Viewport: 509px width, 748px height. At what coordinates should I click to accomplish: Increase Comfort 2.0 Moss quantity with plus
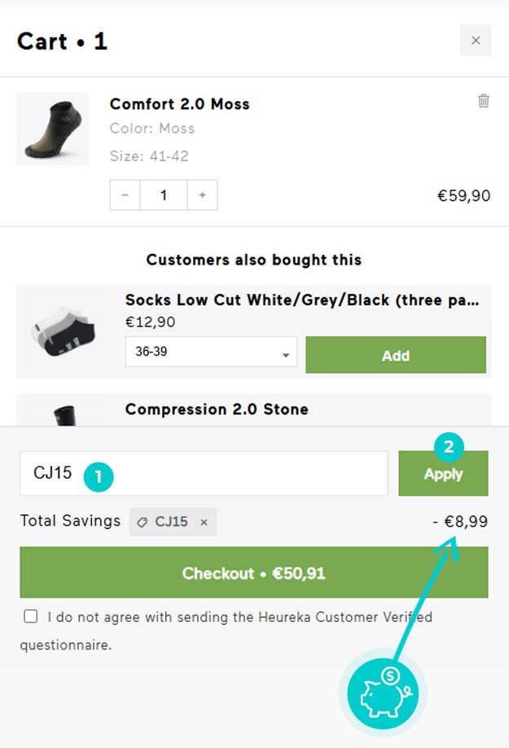pyautogui.click(x=203, y=195)
